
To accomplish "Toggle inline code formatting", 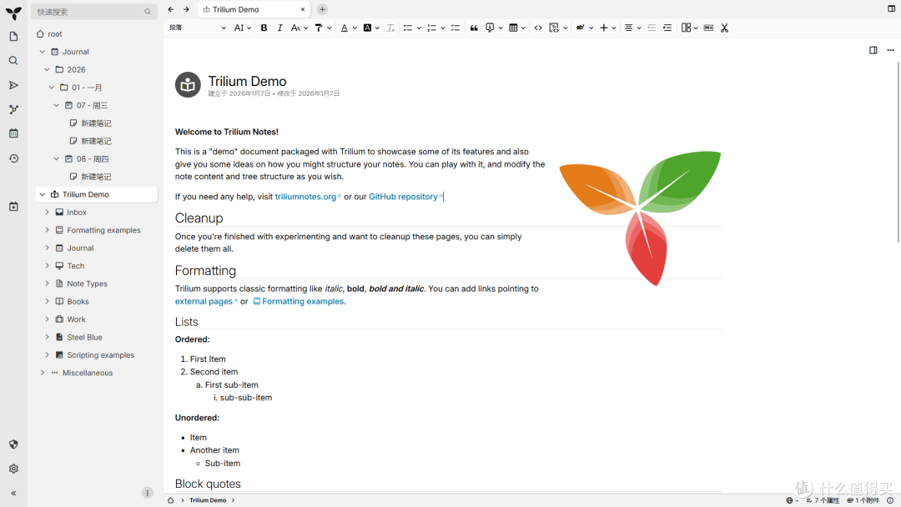I will pyautogui.click(x=538, y=28).
